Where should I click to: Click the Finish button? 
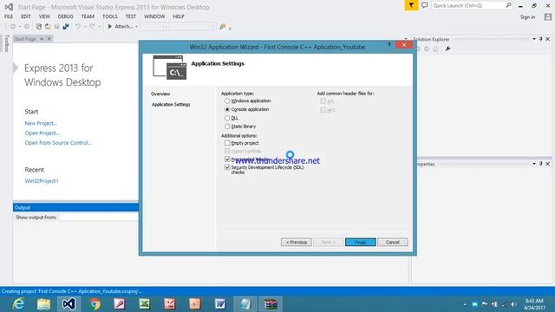point(361,243)
